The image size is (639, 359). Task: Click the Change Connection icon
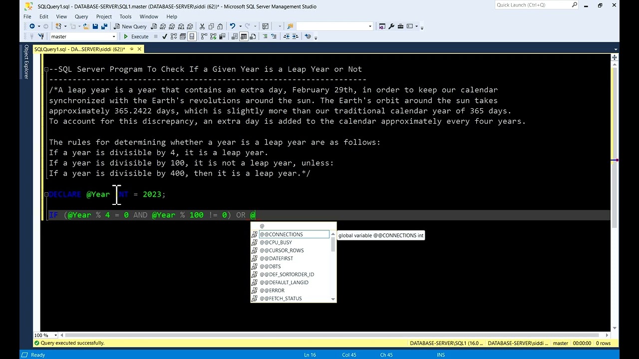[40, 36]
